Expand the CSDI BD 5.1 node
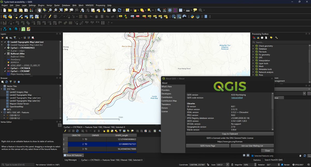 (4, 115)
